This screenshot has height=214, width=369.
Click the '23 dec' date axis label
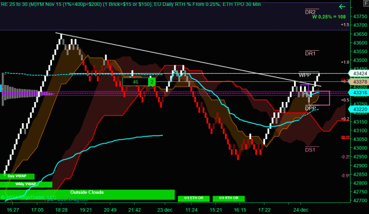click(x=165, y=210)
